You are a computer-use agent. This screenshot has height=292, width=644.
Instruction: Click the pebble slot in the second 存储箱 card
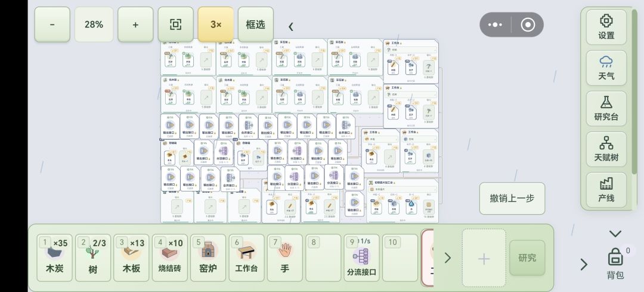point(243,157)
